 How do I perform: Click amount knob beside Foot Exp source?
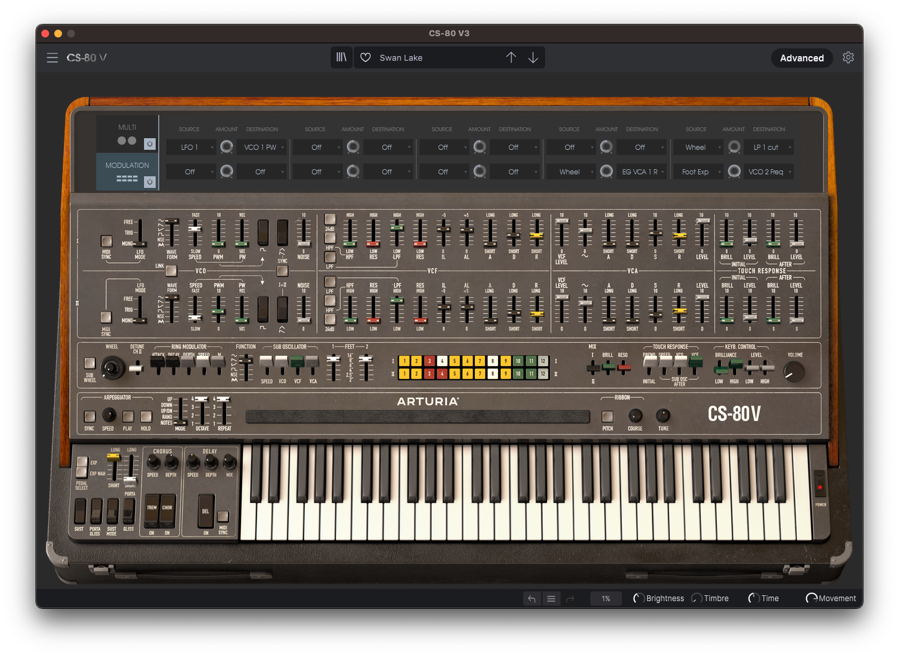pos(734,172)
